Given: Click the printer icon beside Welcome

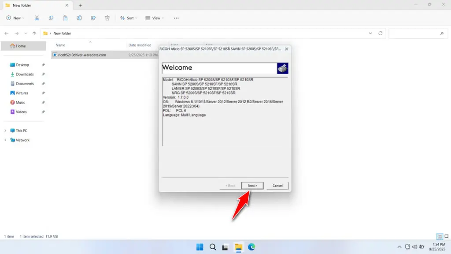Looking at the screenshot, I should point(282,68).
